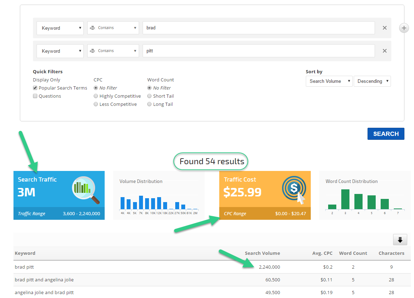Open the first row's Contains dropdown
Image resolution: width=414 pixels, height=298 pixels.
113,28
